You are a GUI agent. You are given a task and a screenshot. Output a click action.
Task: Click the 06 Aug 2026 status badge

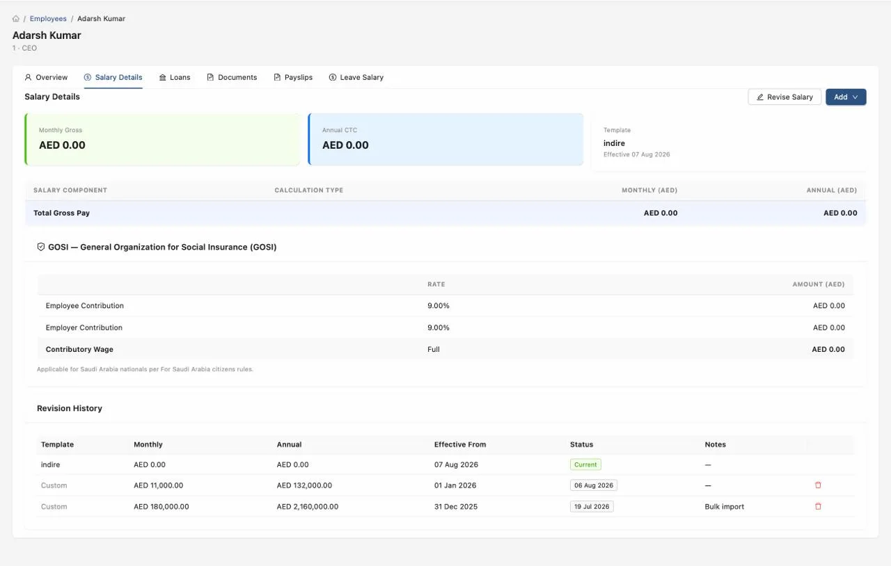(x=594, y=485)
